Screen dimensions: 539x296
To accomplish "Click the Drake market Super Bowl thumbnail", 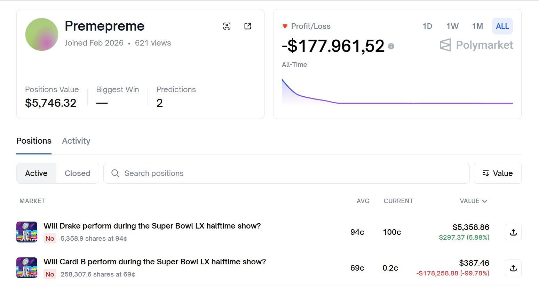I will [x=27, y=232].
